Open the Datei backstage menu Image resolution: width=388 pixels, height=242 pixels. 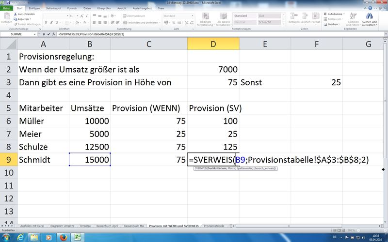pyautogui.click(x=7, y=8)
